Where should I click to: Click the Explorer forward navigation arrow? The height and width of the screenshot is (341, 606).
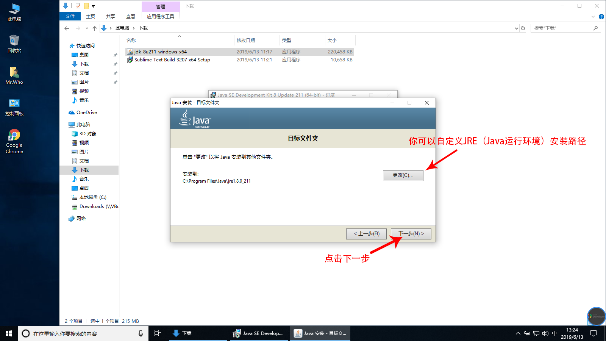click(x=78, y=28)
